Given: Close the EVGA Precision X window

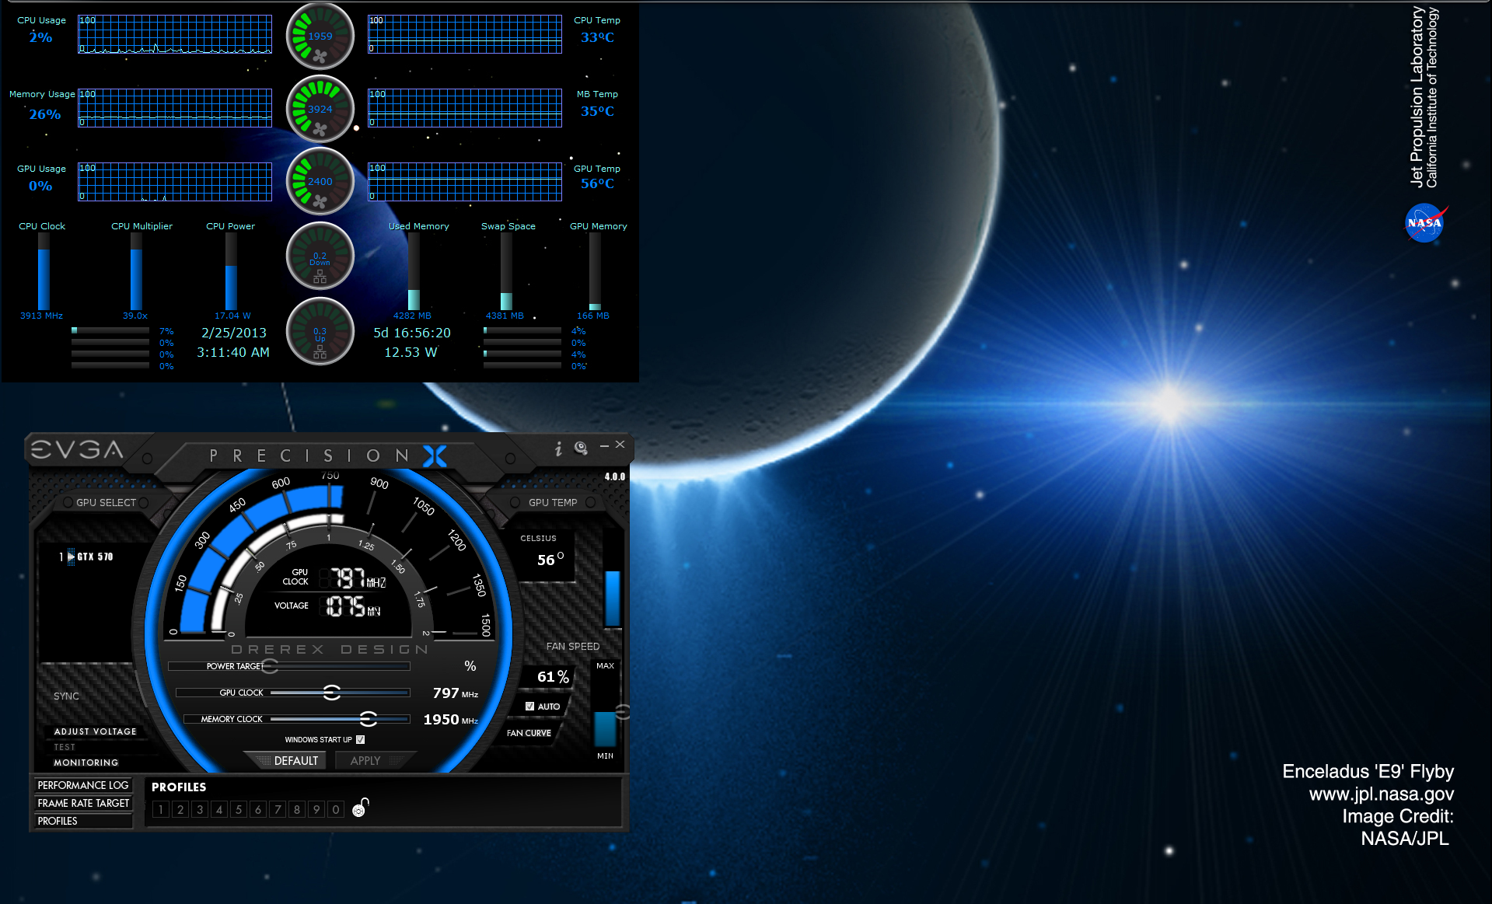Looking at the screenshot, I should (620, 445).
